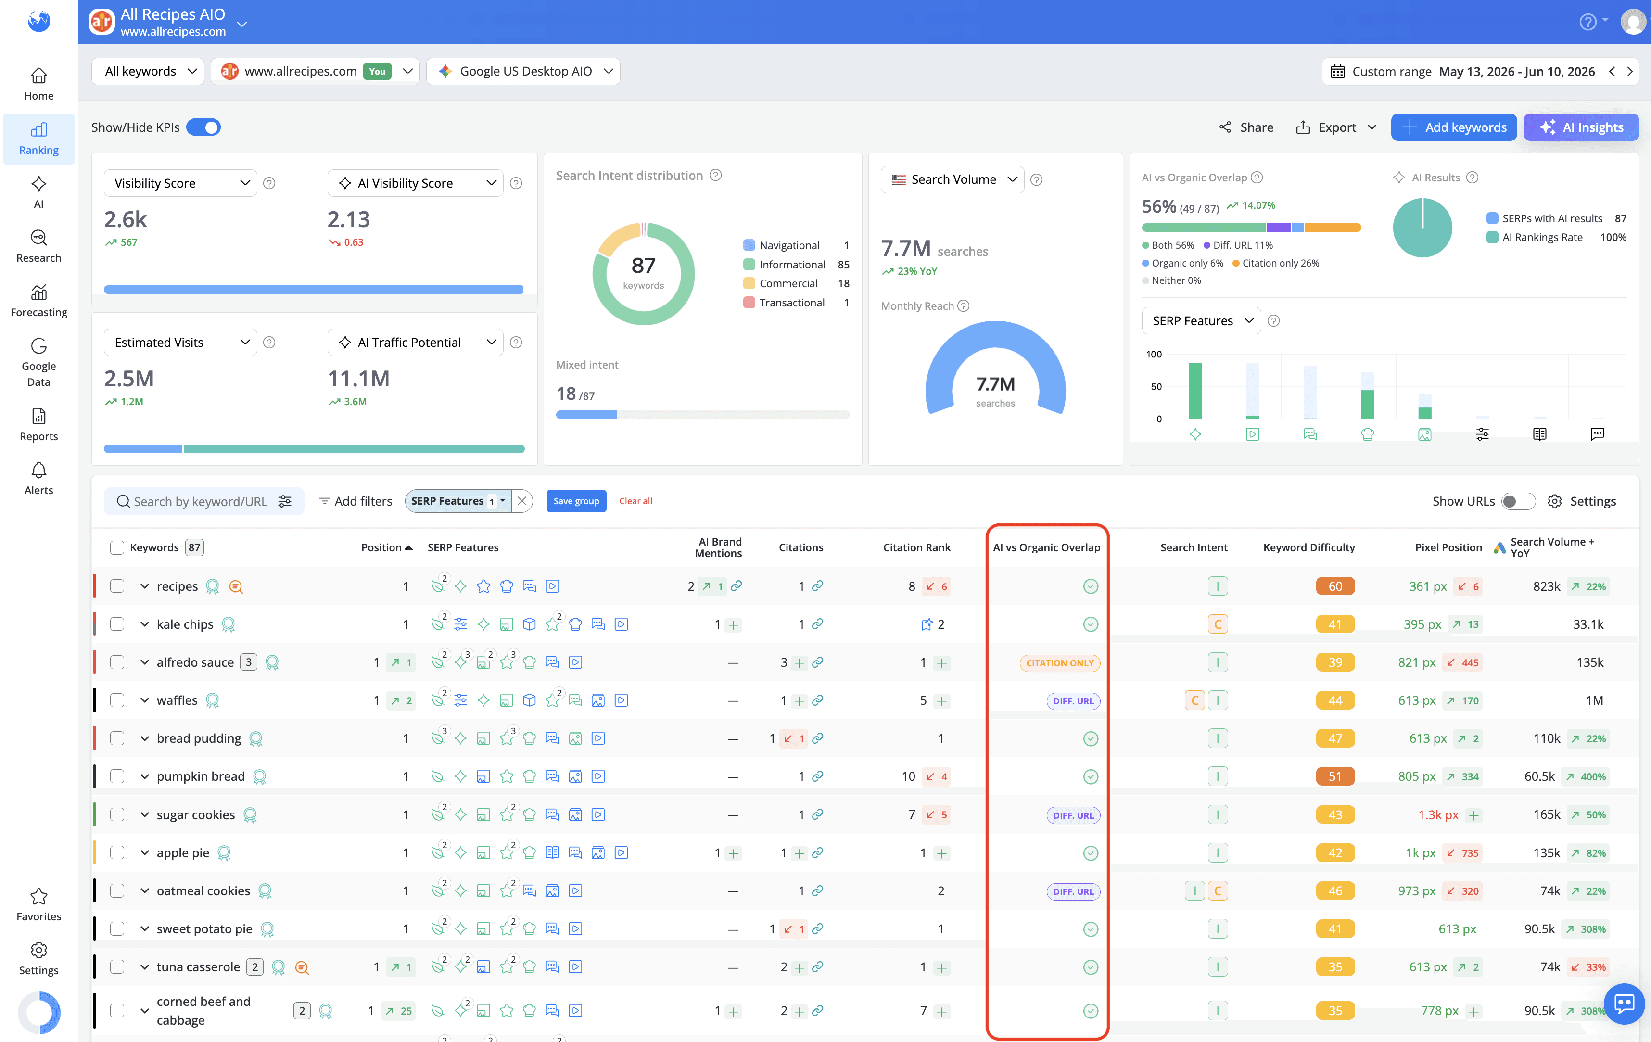
Task: Toggle the Show URLs switch
Action: (x=1518, y=501)
